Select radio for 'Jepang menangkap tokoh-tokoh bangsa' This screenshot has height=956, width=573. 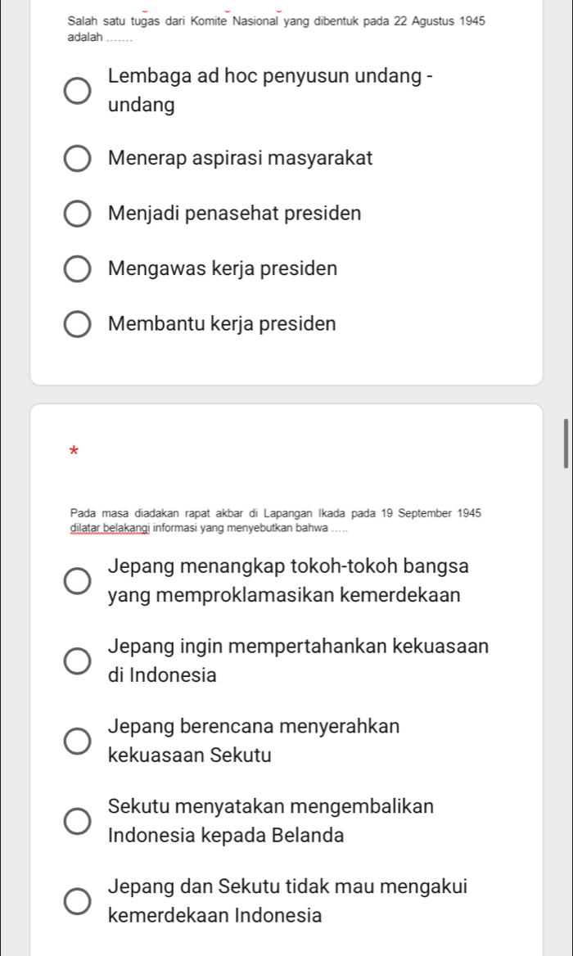tap(78, 580)
